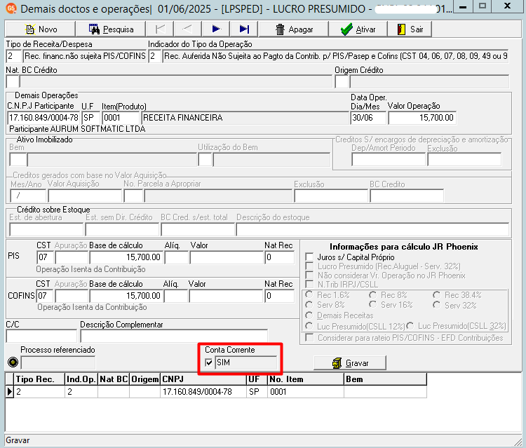Check Lucro Presumido Rec.Aluguel option

pyautogui.click(x=309, y=266)
